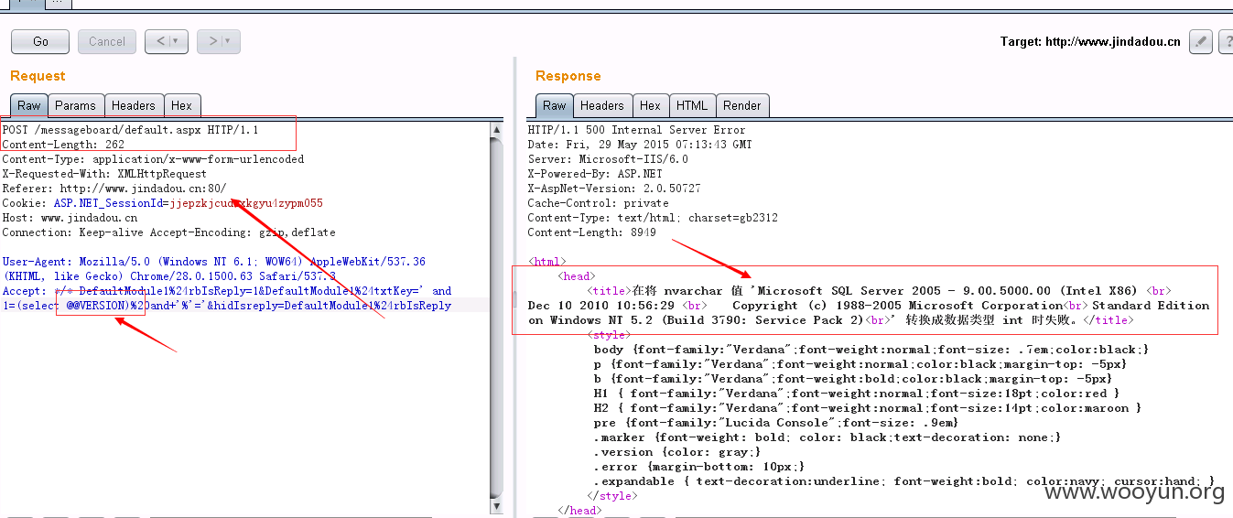Image resolution: width=1233 pixels, height=518 pixels.
Task: Click the pre Lucida Console CSS rule
Action: pyautogui.click(x=776, y=423)
